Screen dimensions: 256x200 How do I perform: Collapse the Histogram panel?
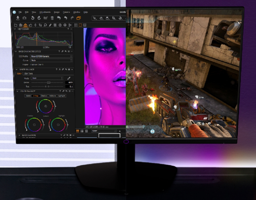pos(15,29)
